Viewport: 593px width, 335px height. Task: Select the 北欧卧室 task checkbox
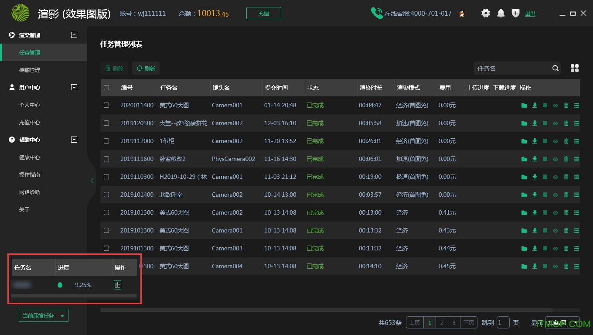106,195
